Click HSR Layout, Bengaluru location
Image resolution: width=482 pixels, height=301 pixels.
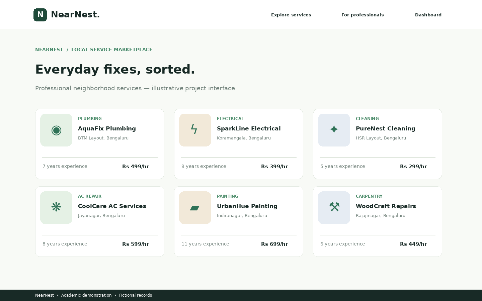pos(381,138)
